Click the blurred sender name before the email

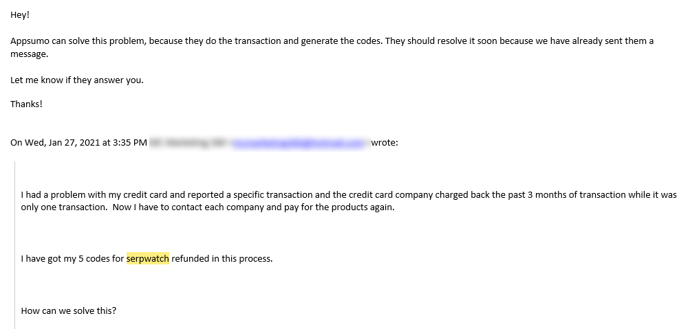[x=188, y=143]
